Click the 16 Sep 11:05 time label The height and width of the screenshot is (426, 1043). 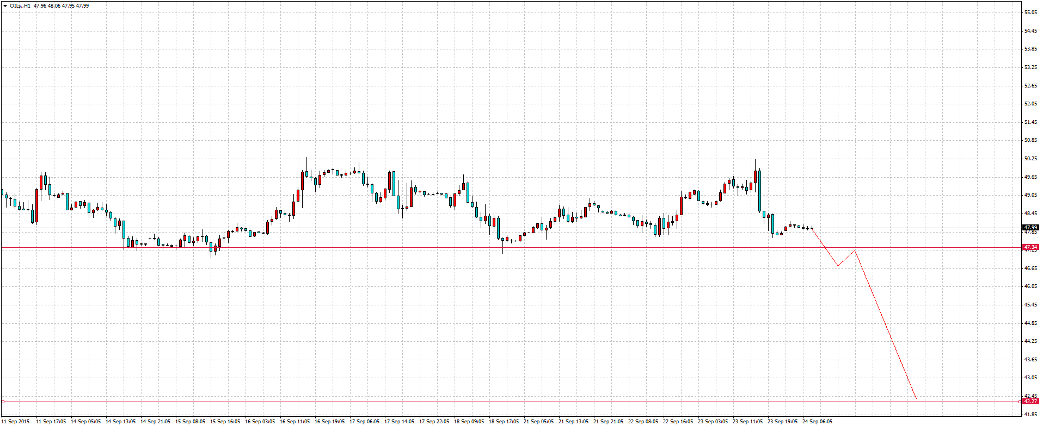[295, 421]
